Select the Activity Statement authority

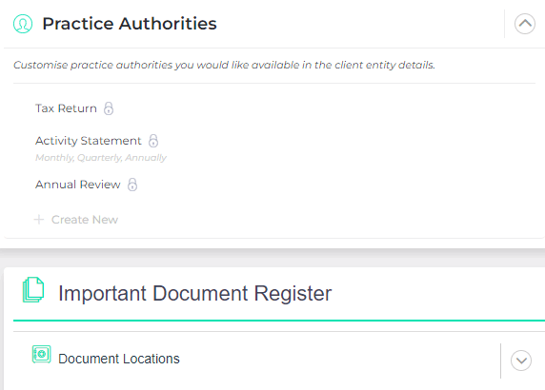click(x=89, y=141)
